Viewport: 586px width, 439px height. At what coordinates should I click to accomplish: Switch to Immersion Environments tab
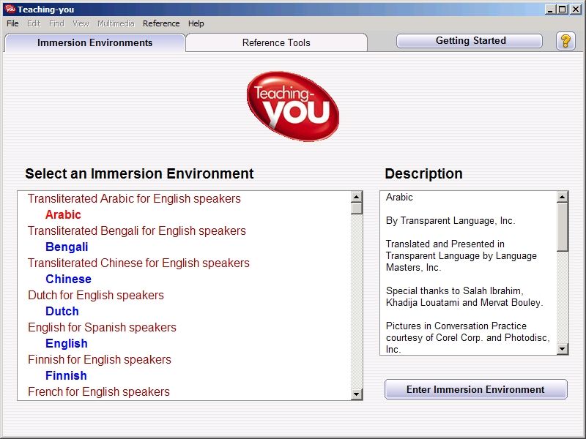(95, 42)
